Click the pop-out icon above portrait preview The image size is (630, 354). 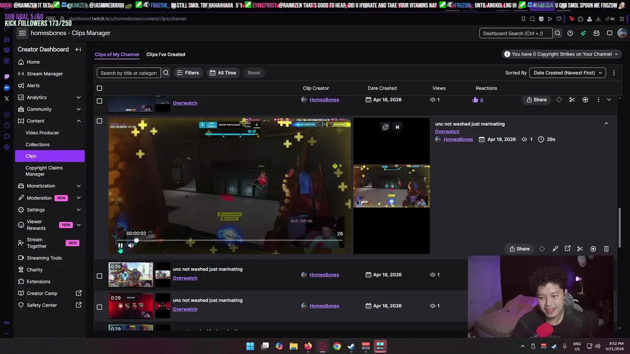click(x=385, y=127)
